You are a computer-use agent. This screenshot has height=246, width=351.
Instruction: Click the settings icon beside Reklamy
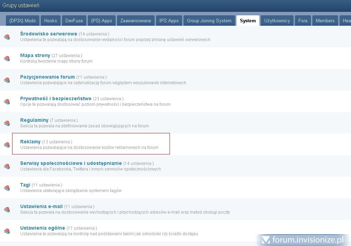7,145
